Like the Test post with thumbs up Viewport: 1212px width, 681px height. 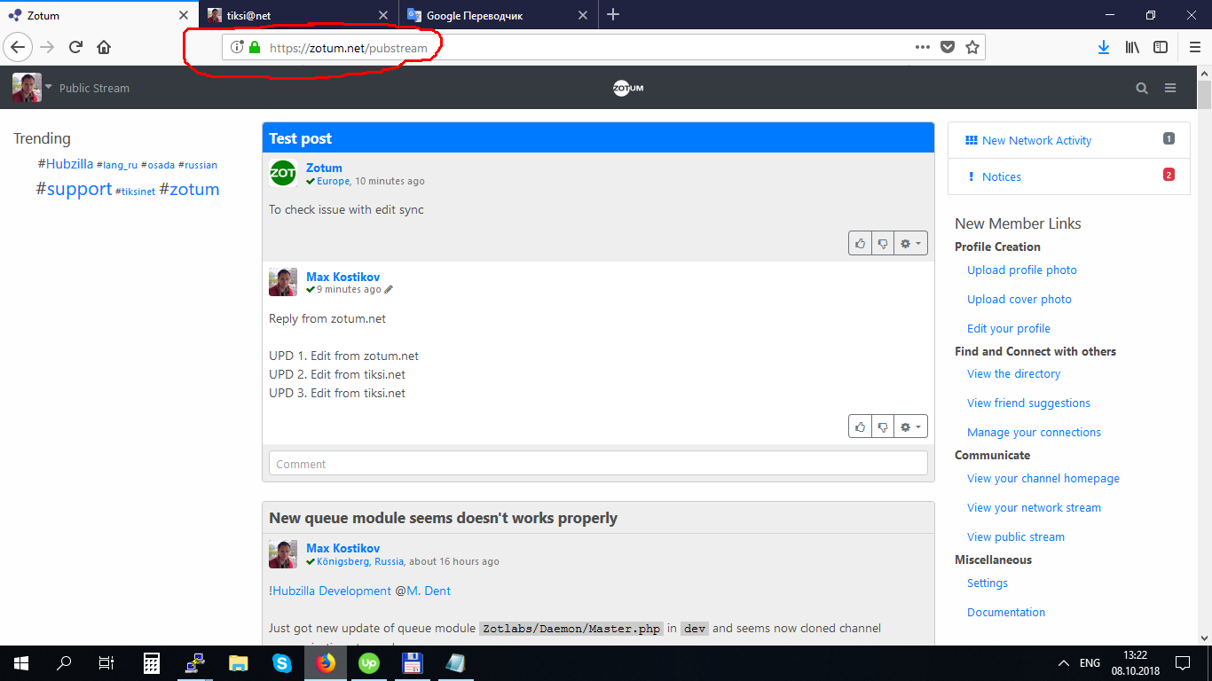pyautogui.click(x=860, y=243)
